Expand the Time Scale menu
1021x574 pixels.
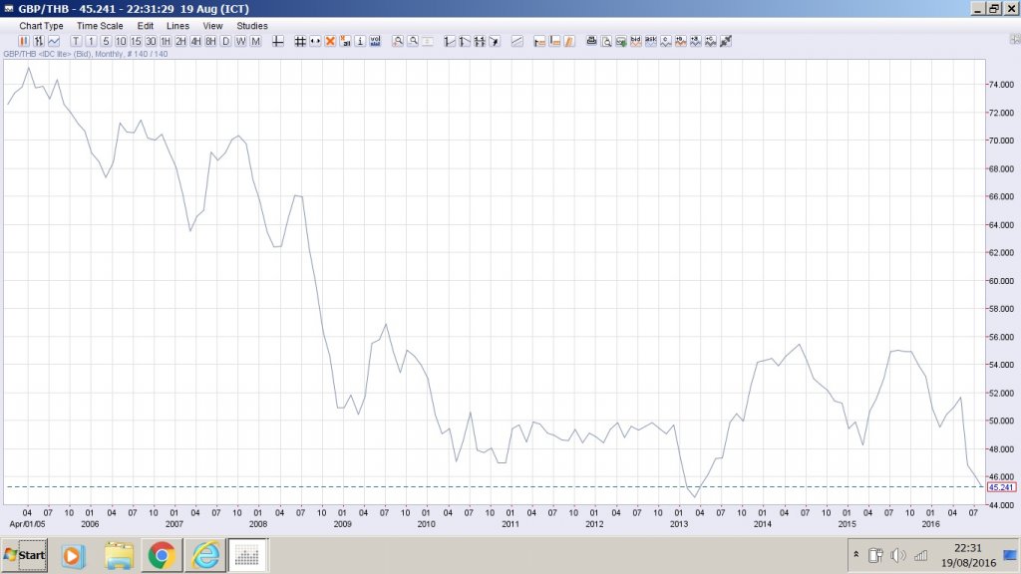[x=100, y=26]
